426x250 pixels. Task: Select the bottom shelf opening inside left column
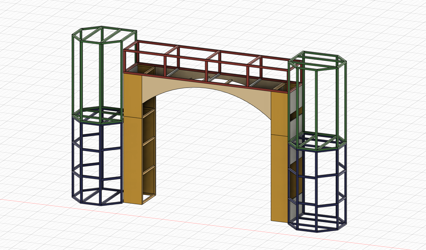click(x=149, y=183)
